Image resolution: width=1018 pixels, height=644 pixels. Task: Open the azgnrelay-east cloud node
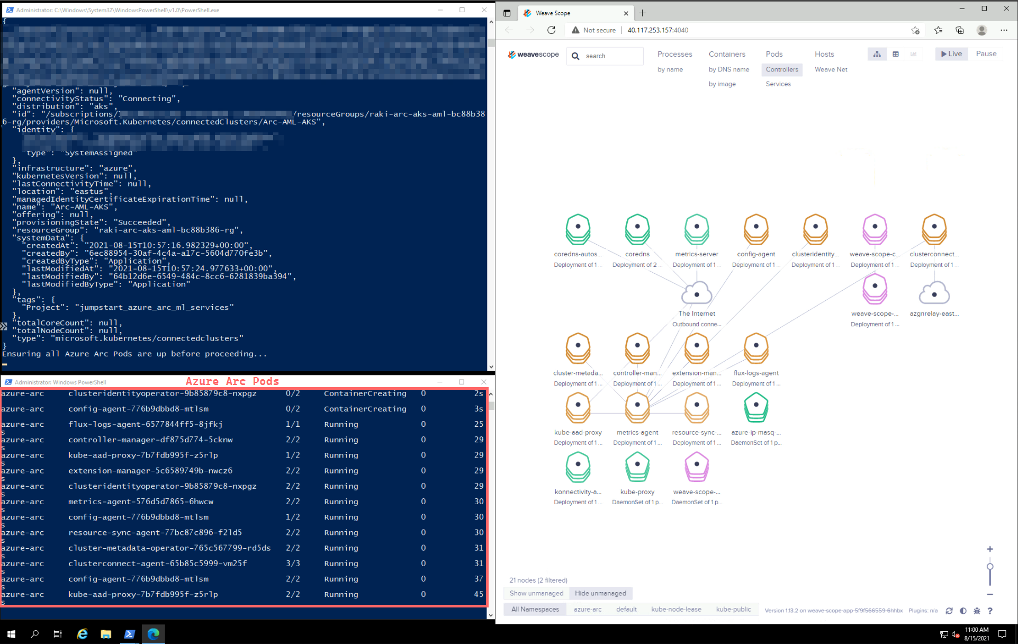[x=934, y=293]
